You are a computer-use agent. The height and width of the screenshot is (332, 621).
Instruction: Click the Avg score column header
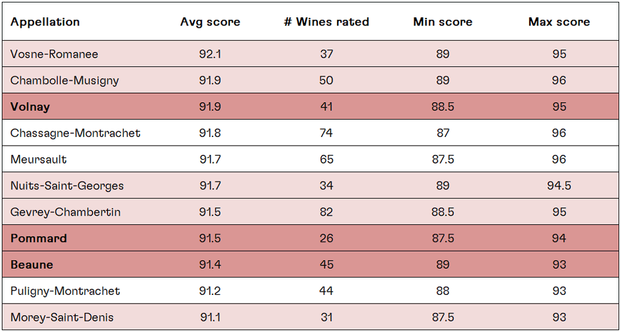click(x=210, y=22)
